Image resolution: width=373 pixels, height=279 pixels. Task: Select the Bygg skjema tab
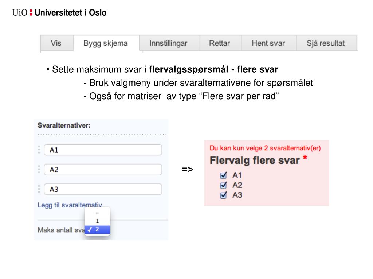click(x=106, y=43)
